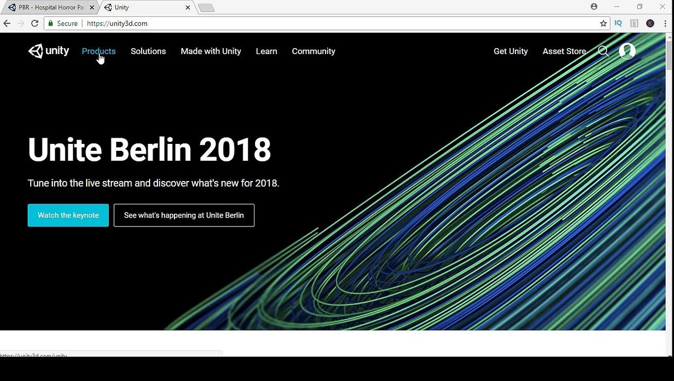
Task: Click the green Secure padlock icon
Action: pos(51,23)
